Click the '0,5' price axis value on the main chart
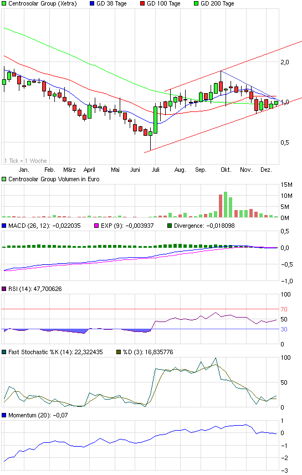This screenshot has width=302, height=475. (x=285, y=142)
